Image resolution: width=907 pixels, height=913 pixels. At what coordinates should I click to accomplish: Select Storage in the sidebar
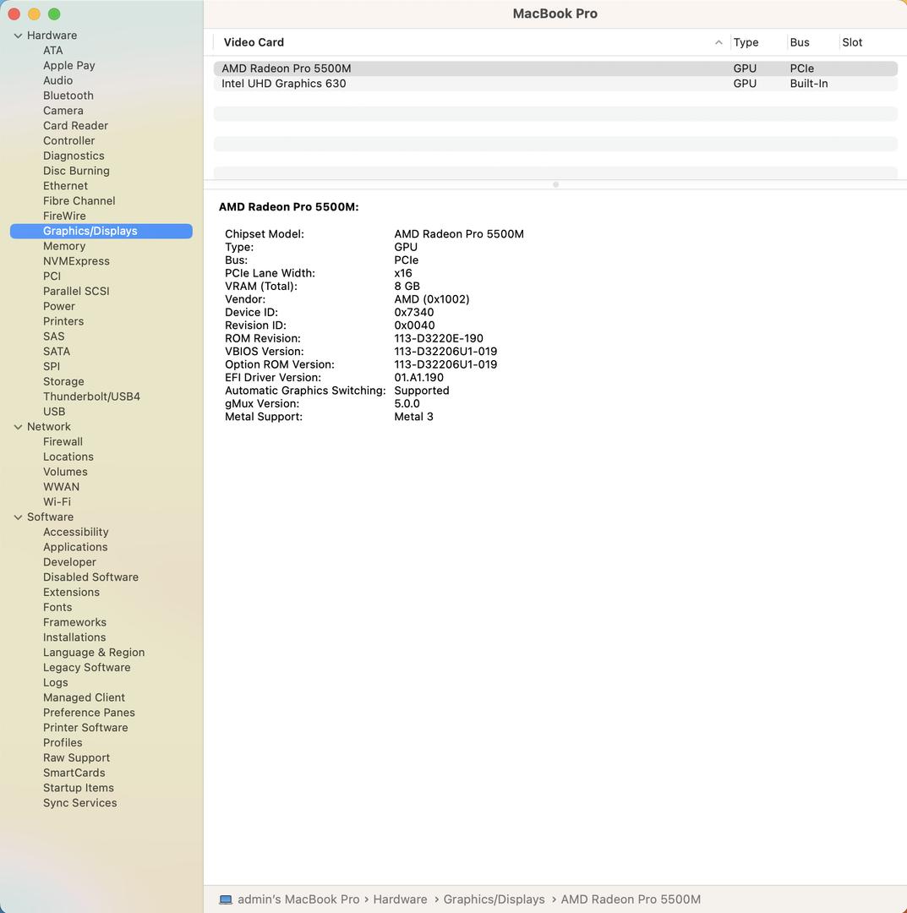coord(63,381)
